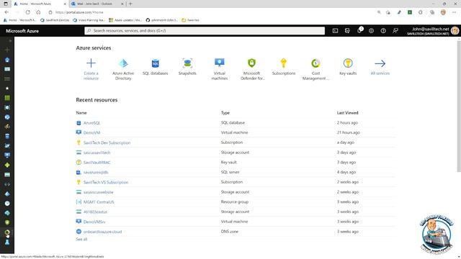Click the '21 hours ago' cell

348,132
